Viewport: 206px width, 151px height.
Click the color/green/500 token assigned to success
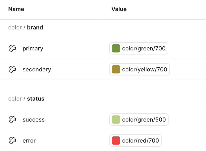(139, 120)
